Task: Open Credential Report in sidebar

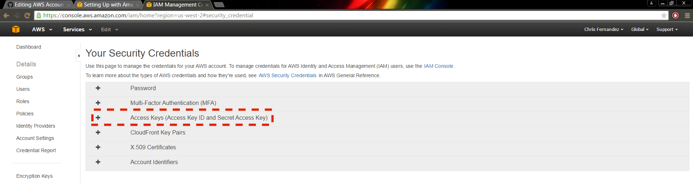Action: 36,151
